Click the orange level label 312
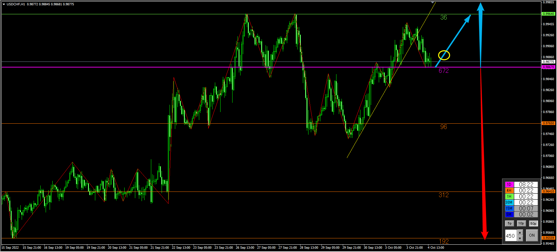The image size is (557, 252). pos(444,195)
